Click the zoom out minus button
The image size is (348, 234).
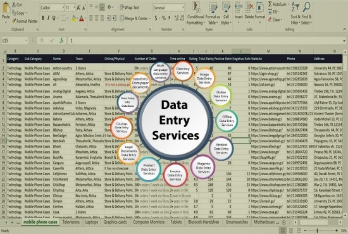tap(305, 231)
